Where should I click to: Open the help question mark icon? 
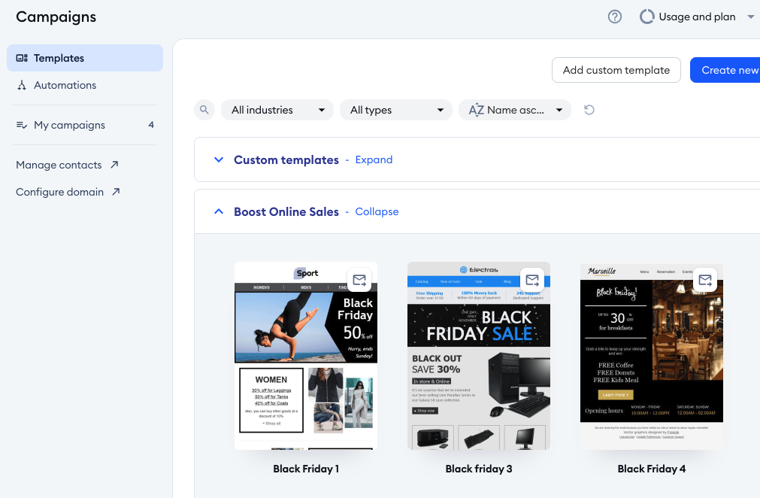click(615, 17)
